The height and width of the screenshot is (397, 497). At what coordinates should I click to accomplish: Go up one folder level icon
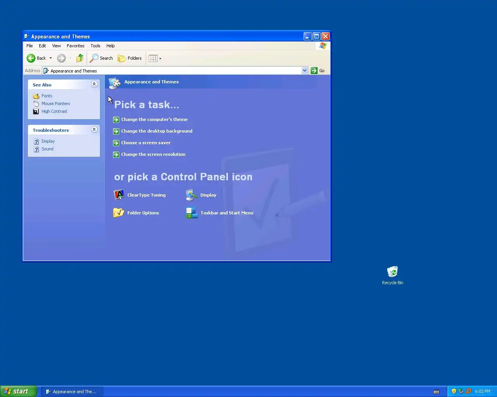coord(80,58)
